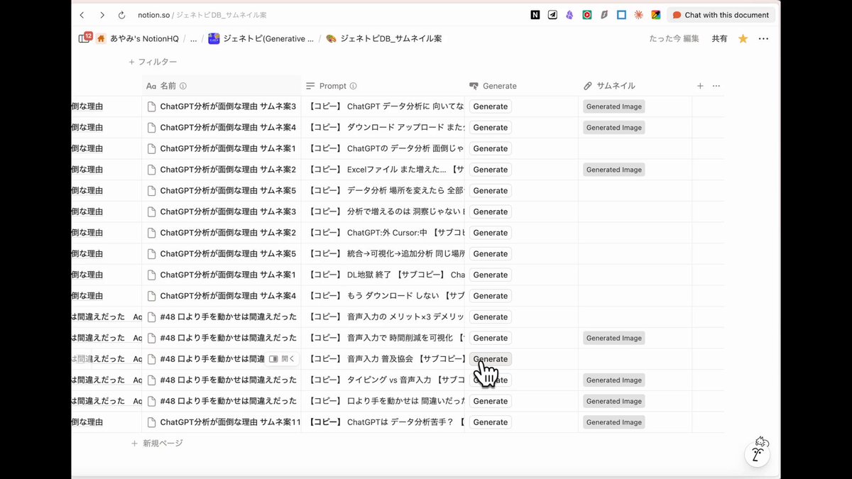Image resolution: width=852 pixels, height=479 pixels.
Task: Click the purple flame extension icon
Action: tap(569, 15)
